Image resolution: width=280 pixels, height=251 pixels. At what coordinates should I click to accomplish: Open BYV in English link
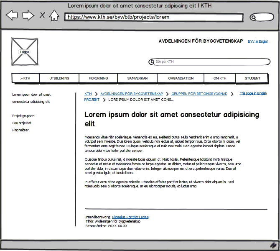tap(258, 41)
